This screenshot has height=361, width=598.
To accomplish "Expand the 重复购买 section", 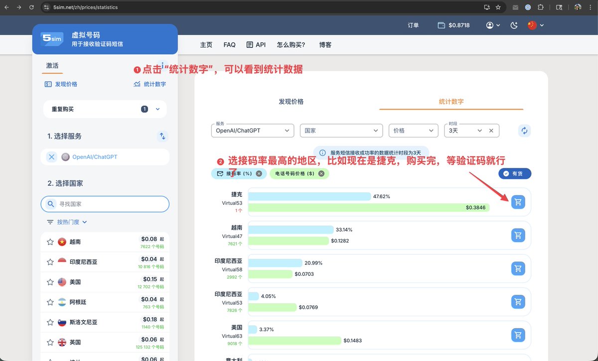I will (x=105, y=109).
